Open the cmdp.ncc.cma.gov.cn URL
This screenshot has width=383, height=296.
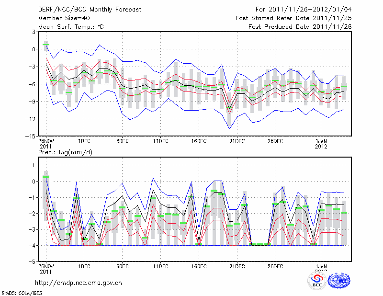click(x=79, y=283)
